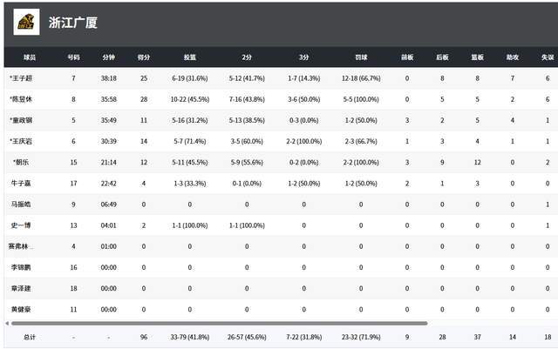Click the 助攻 column header
The image size is (558, 349).
coord(512,57)
